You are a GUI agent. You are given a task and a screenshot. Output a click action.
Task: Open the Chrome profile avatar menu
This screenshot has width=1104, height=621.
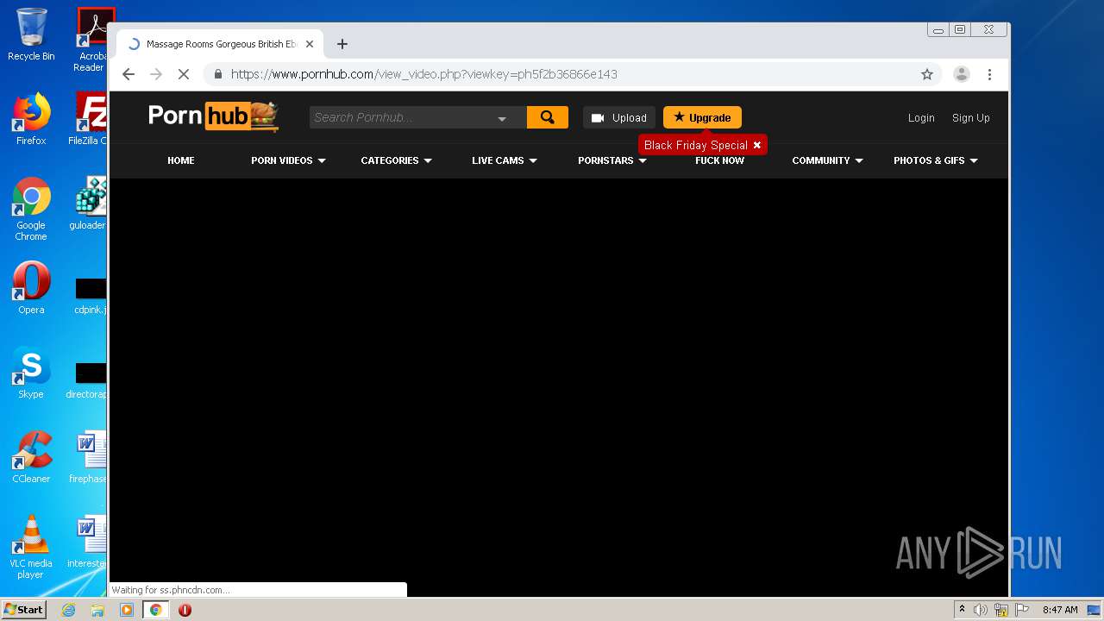pos(962,74)
